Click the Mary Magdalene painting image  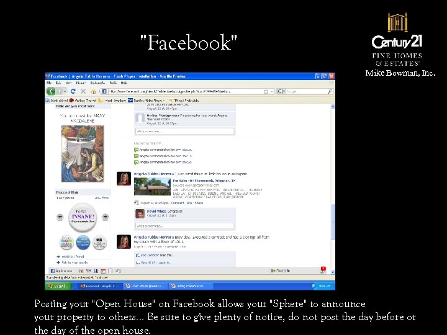[x=83, y=154]
